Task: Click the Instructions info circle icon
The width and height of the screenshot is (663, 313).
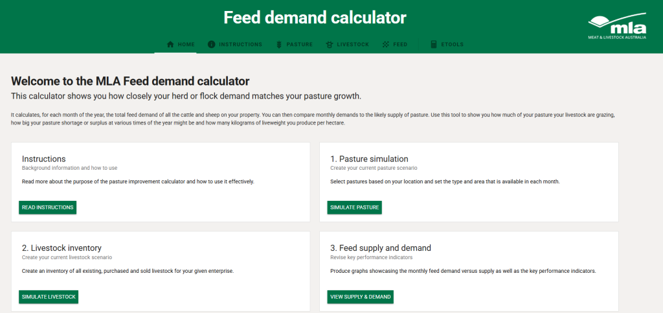Action: click(212, 45)
